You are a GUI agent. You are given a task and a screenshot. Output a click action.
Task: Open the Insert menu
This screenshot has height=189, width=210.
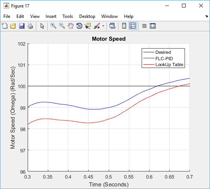click(51, 16)
